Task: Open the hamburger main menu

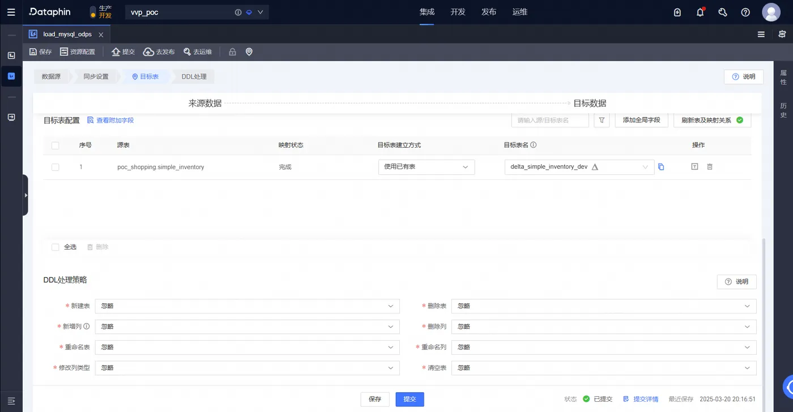Action: (x=11, y=12)
